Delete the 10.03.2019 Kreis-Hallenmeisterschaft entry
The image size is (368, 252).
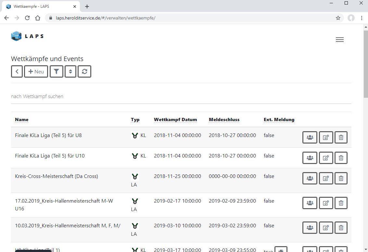[341, 228]
